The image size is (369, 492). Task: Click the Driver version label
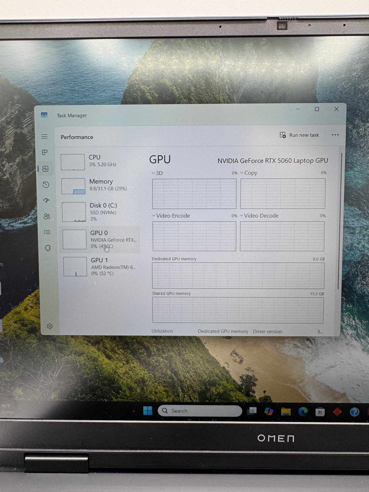pyautogui.click(x=268, y=331)
